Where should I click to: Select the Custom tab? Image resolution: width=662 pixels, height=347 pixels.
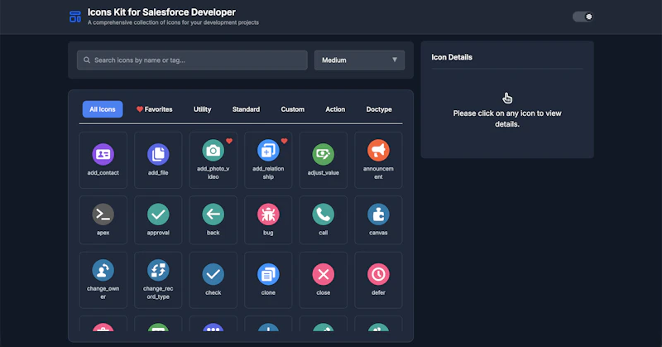pos(293,109)
